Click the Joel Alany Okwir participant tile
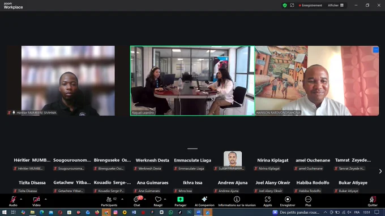385x216 pixels. [x=272, y=183]
